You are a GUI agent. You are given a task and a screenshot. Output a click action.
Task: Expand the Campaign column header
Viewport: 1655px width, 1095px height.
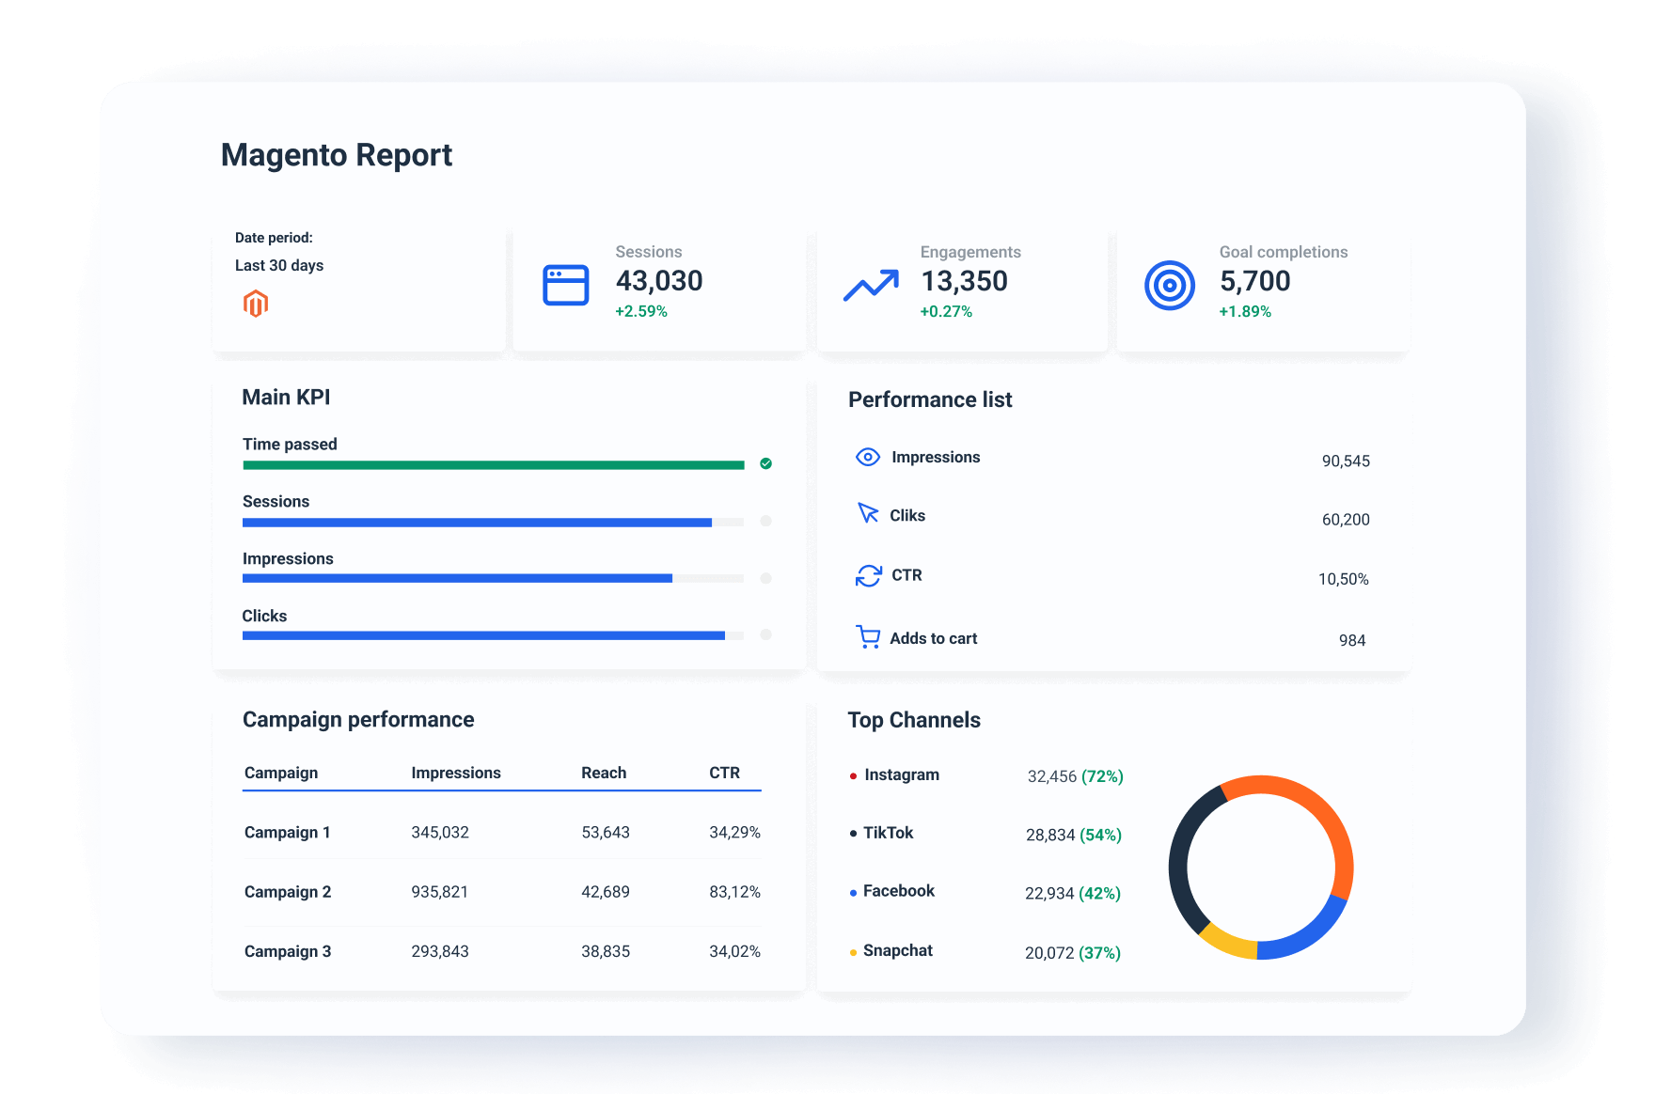[280, 773]
